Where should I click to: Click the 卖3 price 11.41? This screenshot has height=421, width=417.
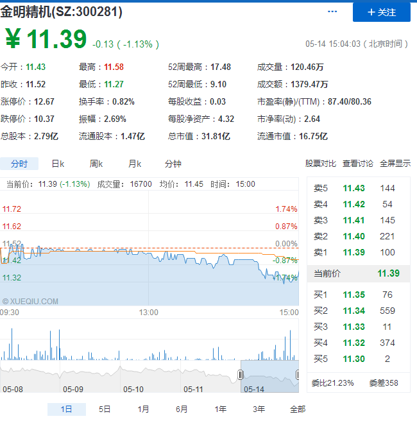(x=353, y=220)
